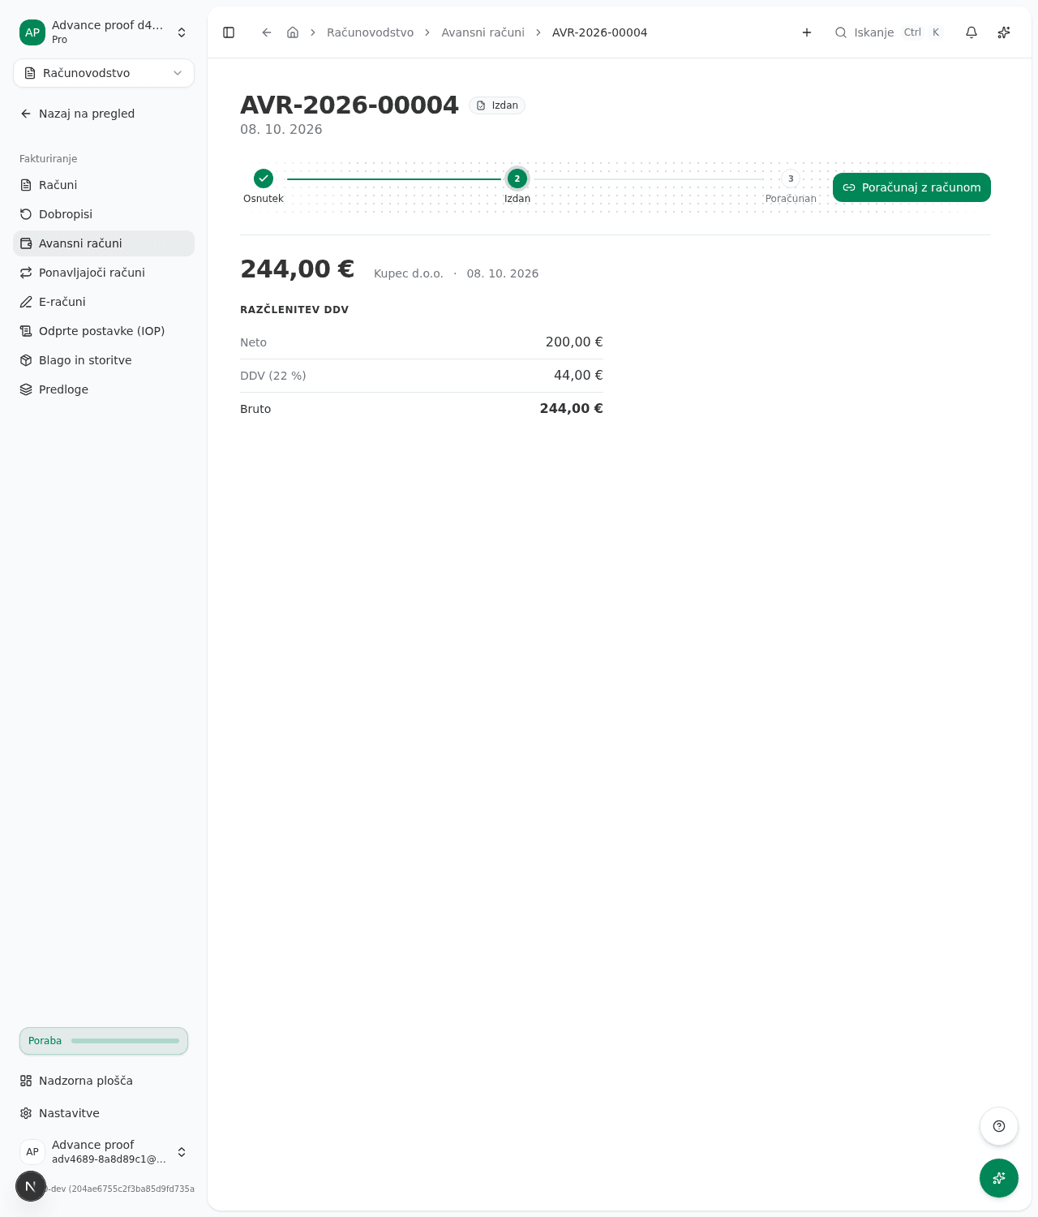
Task: Expand the Računovodstvo module dropdown
Action: pyautogui.click(x=104, y=73)
